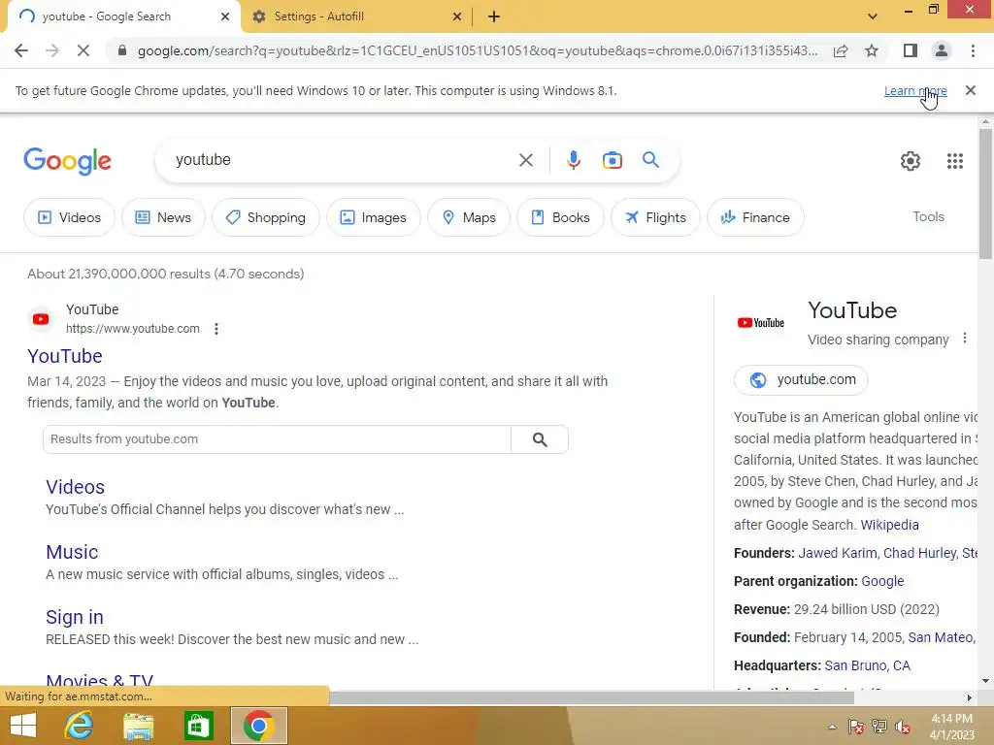Open muted volume tray icon
This screenshot has height=745, width=994.
tap(903, 727)
